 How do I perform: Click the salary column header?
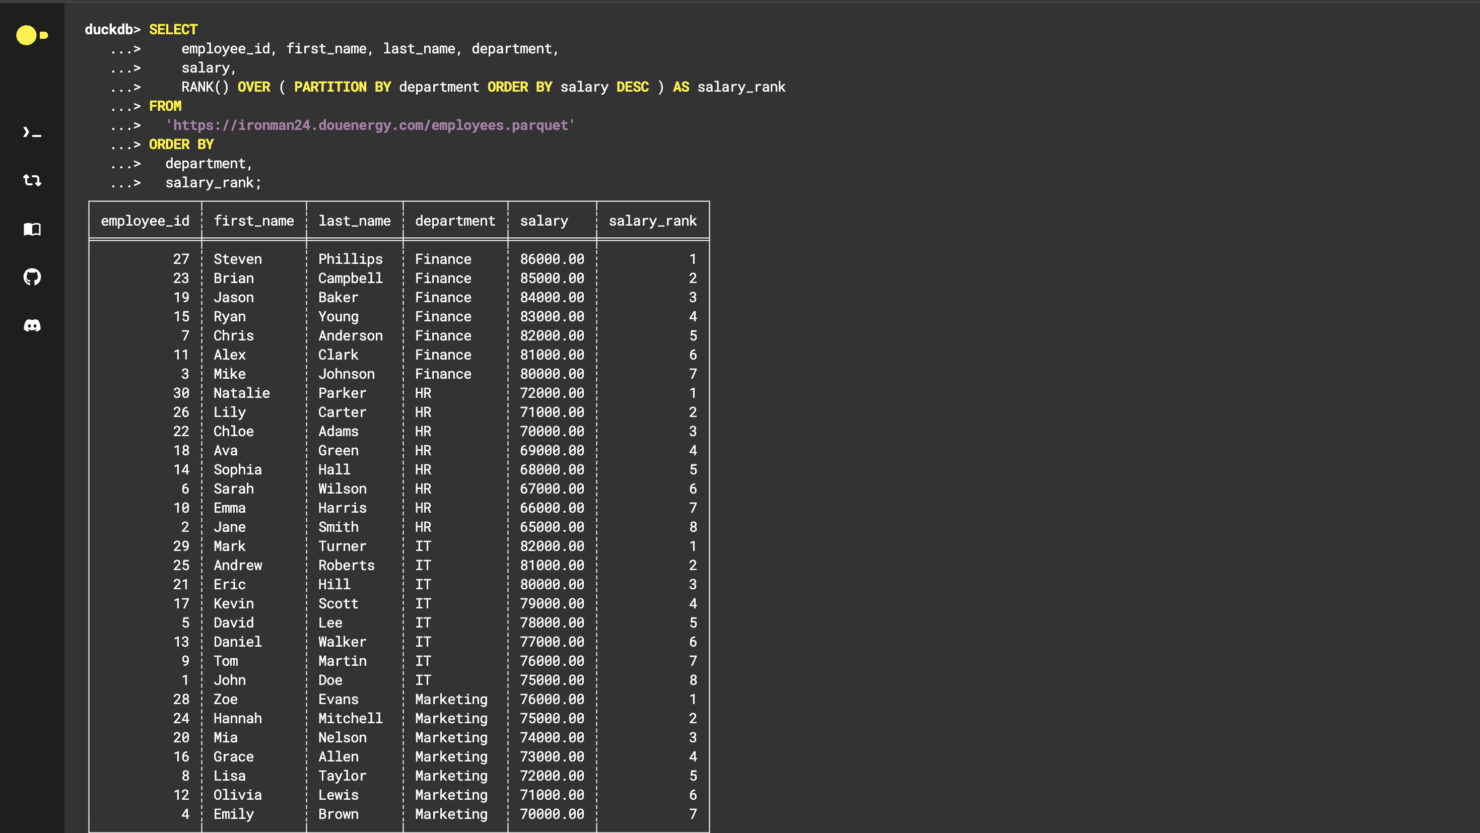tap(544, 221)
